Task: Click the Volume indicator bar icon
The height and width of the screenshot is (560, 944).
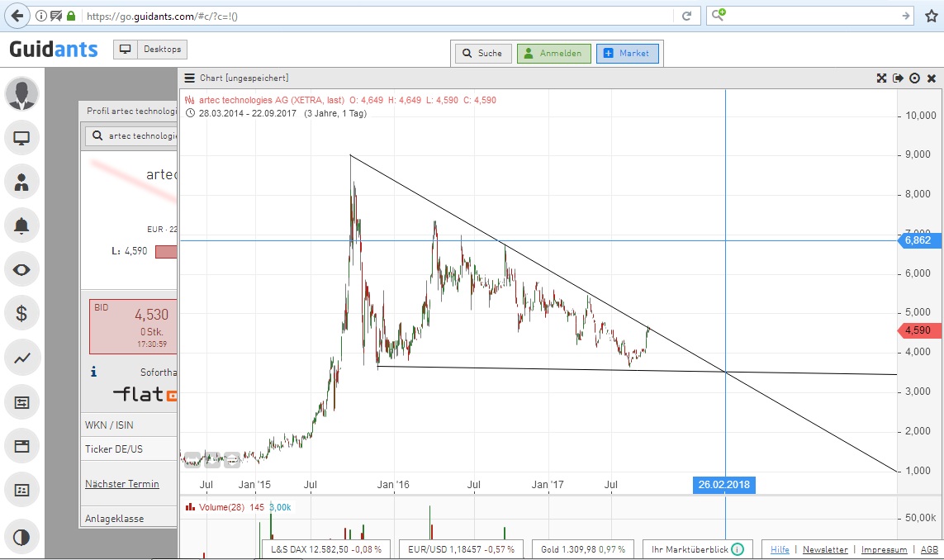Action: (190, 507)
